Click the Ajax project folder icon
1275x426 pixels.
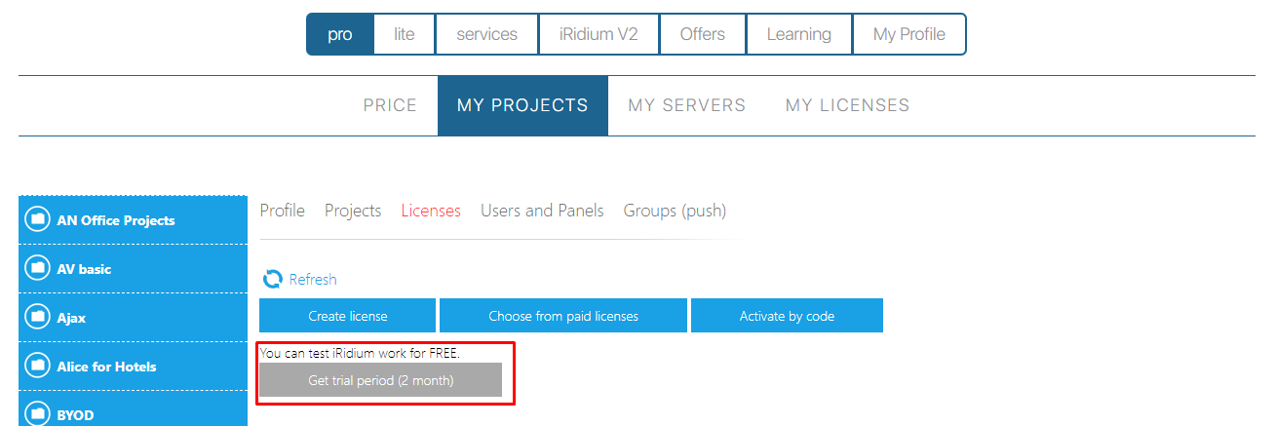click(x=37, y=318)
